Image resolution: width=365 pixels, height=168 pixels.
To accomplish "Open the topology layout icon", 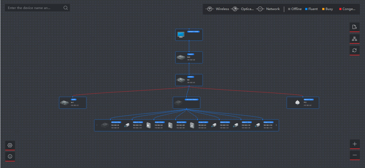I will [354, 39].
